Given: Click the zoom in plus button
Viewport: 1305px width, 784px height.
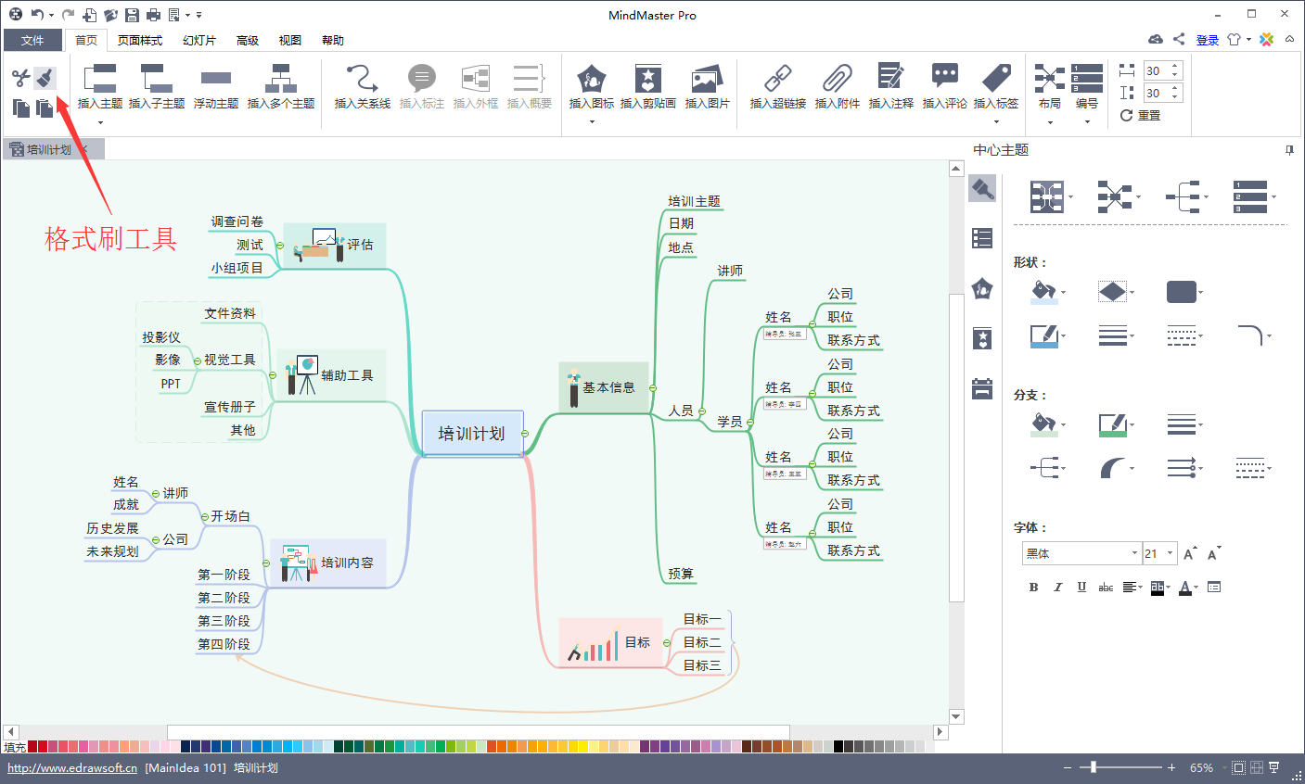Looking at the screenshot, I should (1171, 768).
